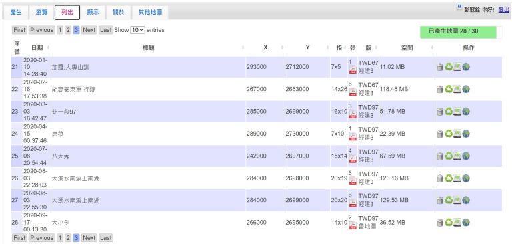Screen dimensions: 512x244
Task: Open the Show entries count dropdown
Action: pos(137,30)
